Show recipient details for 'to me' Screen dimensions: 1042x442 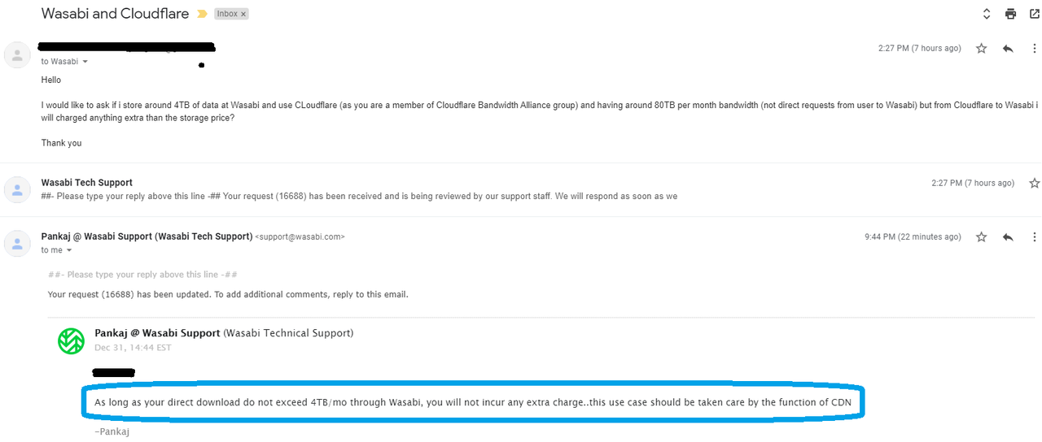tap(70, 250)
